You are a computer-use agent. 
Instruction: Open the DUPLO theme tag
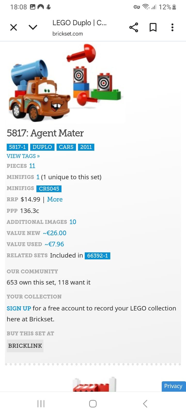[42, 147]
